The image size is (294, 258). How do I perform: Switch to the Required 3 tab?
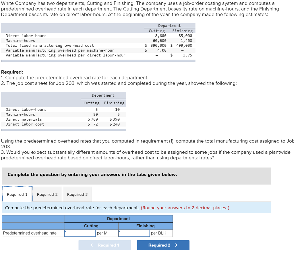78,194
